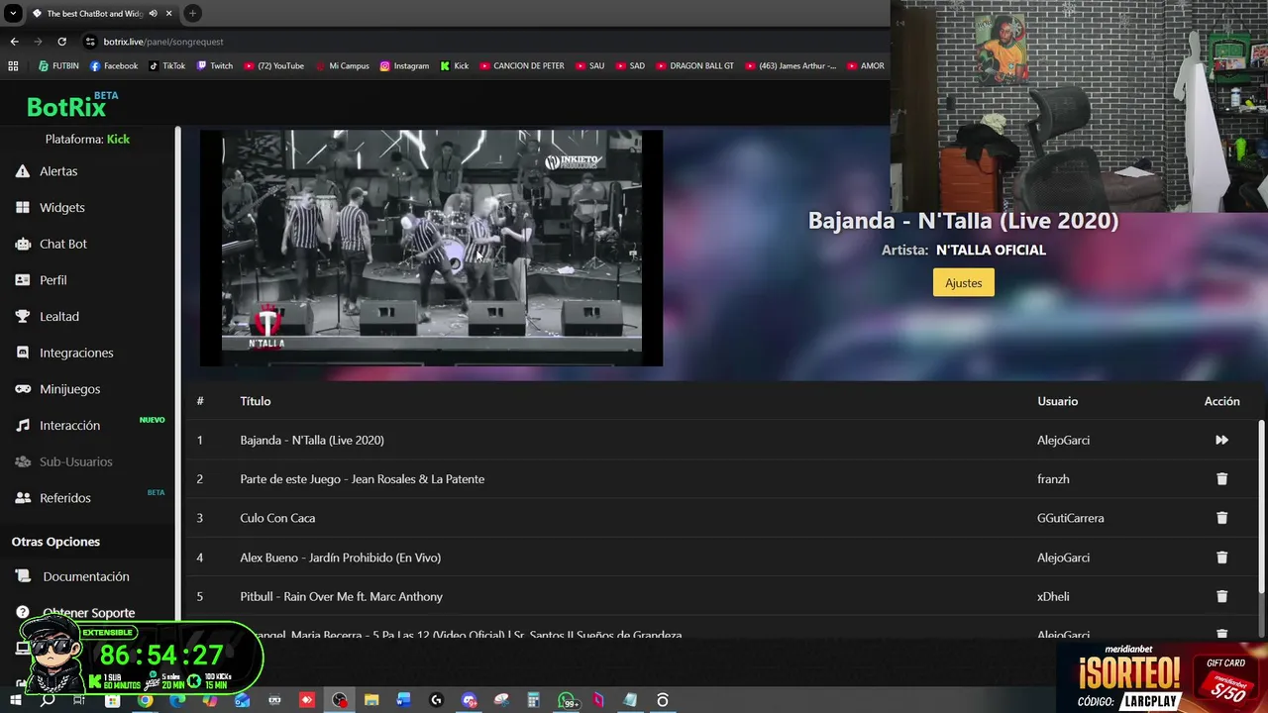1268x713 pixels.
Task: Open File Explorer from the taskbar
Action: pyautogui.click(x=371, y=700)
